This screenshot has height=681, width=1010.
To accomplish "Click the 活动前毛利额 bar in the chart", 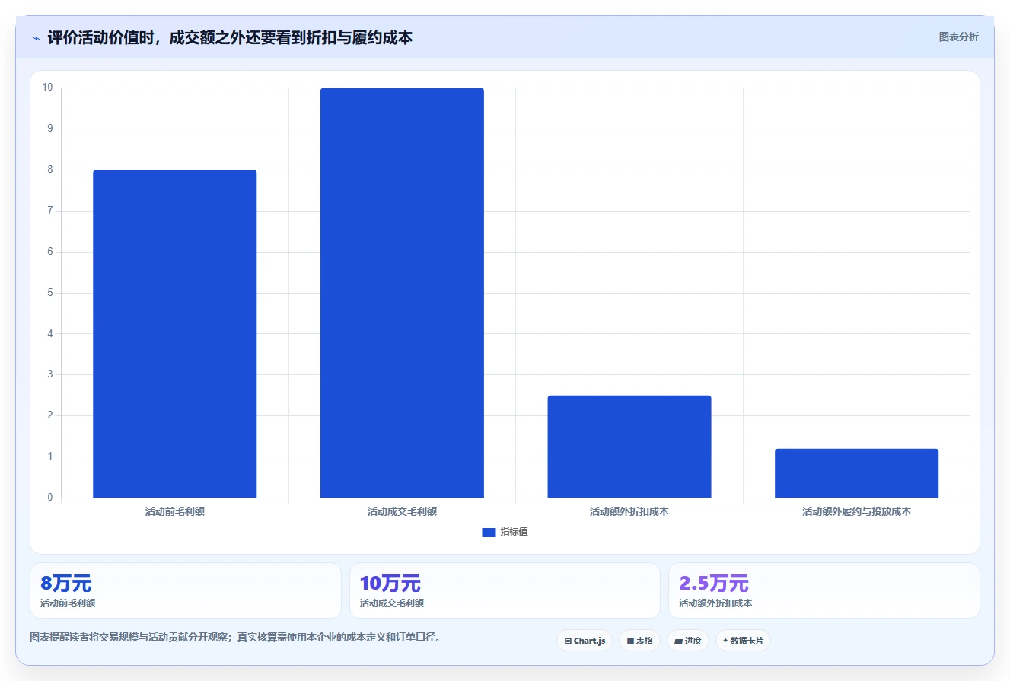I will click(174, 334).
